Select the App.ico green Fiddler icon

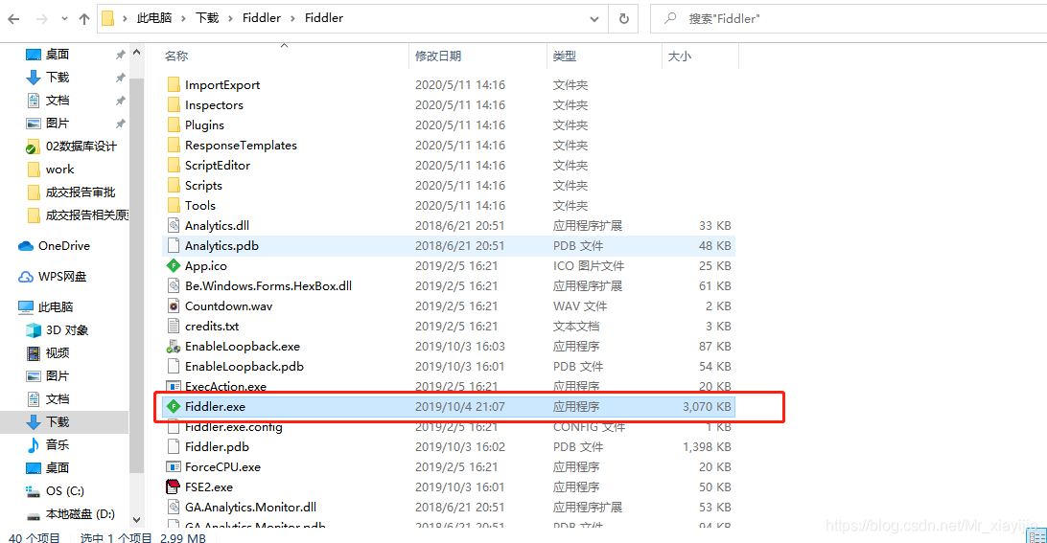point(174,265)
